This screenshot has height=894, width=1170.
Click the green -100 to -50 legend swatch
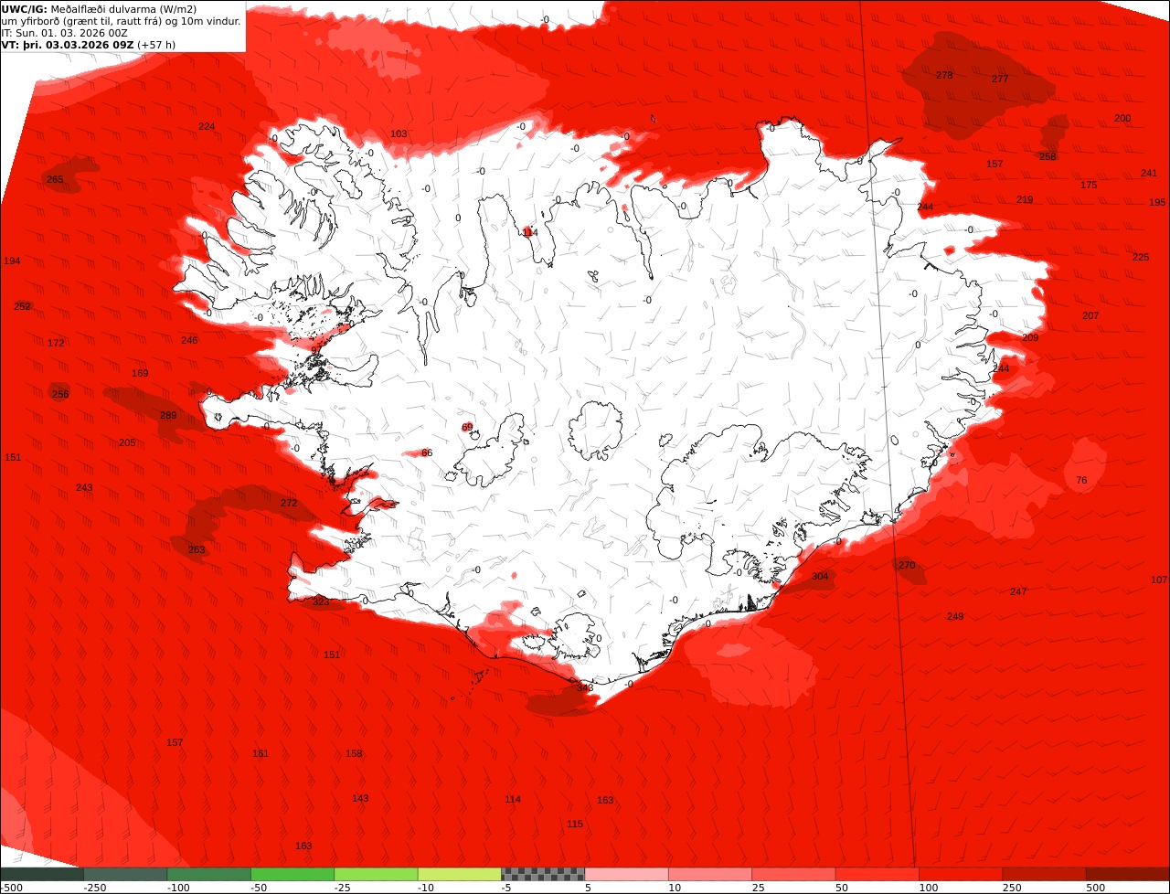pos(209,874)
